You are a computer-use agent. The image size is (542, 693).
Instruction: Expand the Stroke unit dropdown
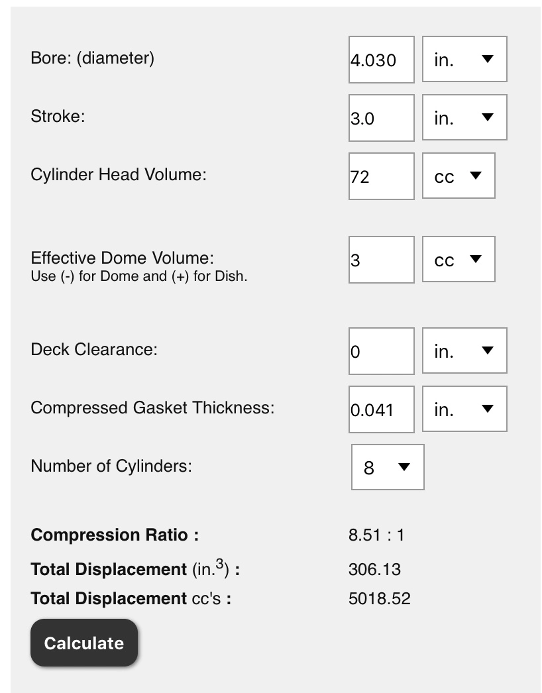464,117
